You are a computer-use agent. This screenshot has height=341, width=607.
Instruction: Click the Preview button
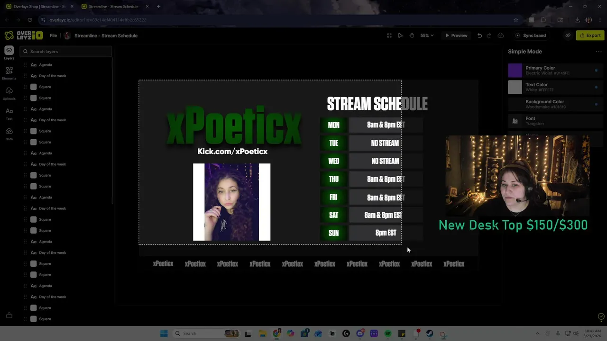point(456,36)
